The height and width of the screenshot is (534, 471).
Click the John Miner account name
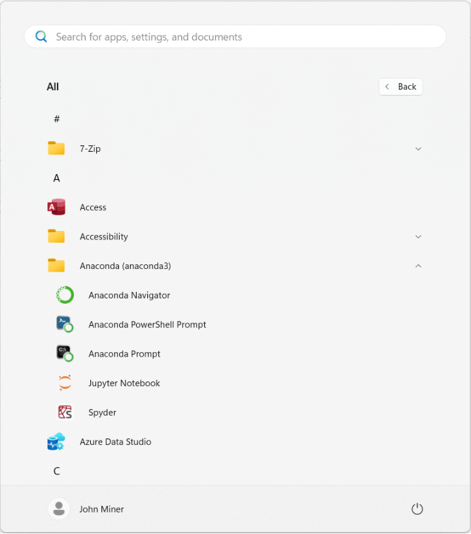pos(101,509)
